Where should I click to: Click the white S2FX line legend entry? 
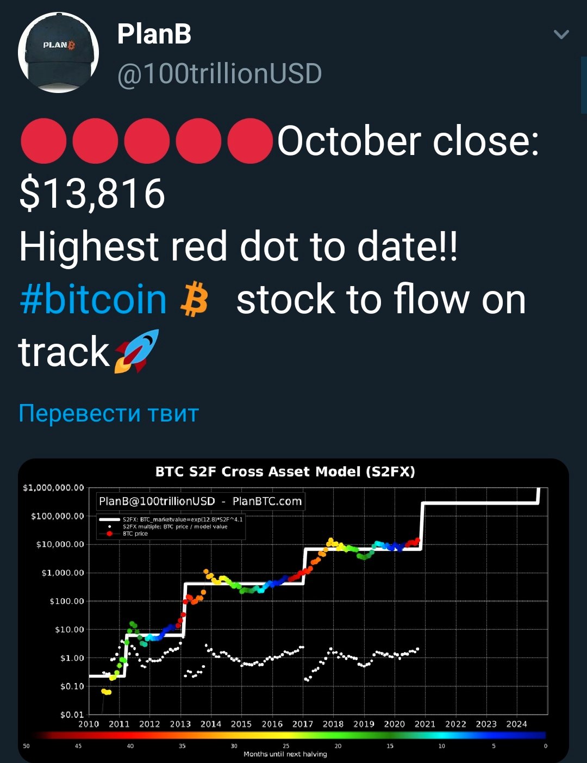point(171,519)
